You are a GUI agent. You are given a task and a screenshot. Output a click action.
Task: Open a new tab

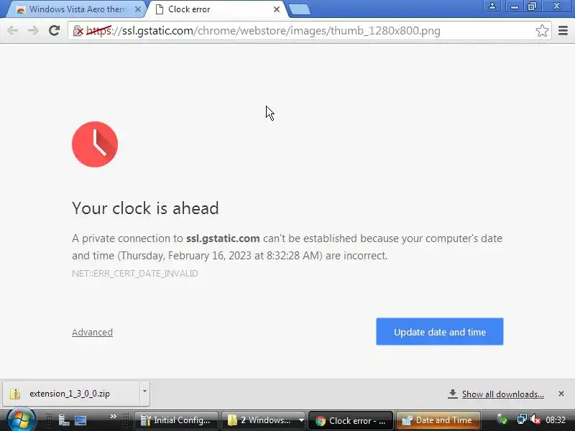coord(299,9)
